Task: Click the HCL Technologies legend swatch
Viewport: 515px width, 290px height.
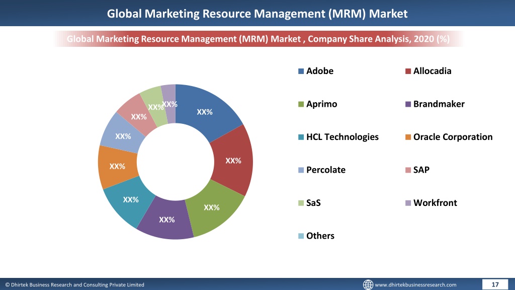Action: pos(301,137)
